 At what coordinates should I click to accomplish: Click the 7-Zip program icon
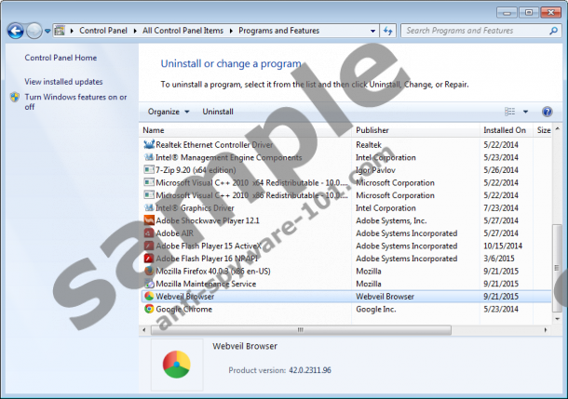[149, 169]
